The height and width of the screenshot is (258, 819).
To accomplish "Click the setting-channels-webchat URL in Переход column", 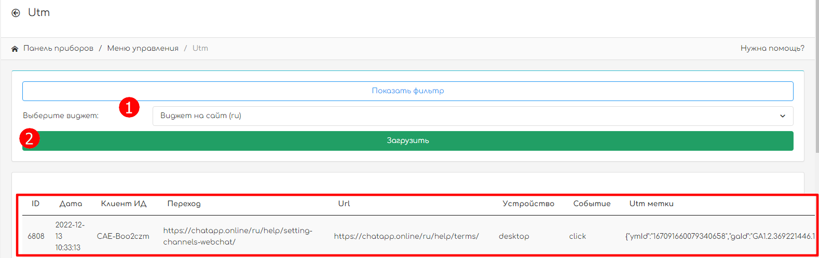I will click(238, 236).
